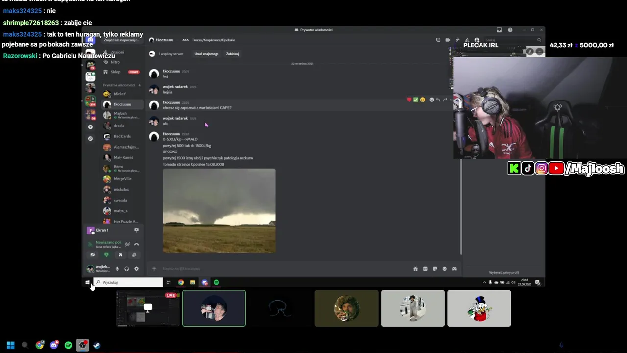
Task: Open Steam on the bottom Windows taskbar
Action: click(97, 345)
